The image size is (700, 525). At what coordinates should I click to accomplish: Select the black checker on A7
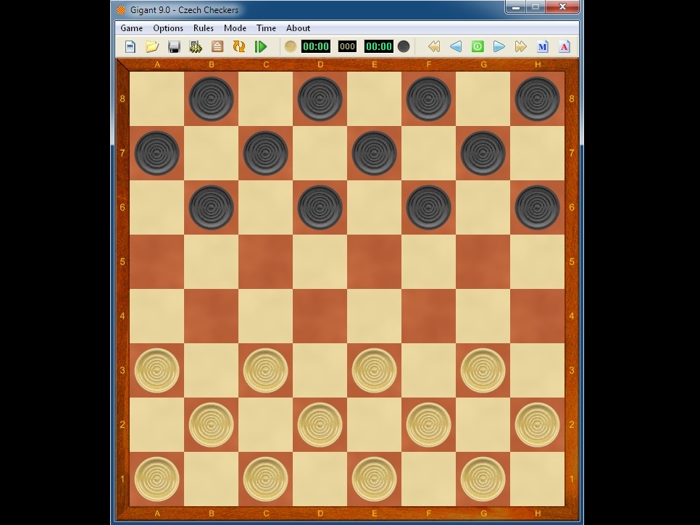coord(157,153)
